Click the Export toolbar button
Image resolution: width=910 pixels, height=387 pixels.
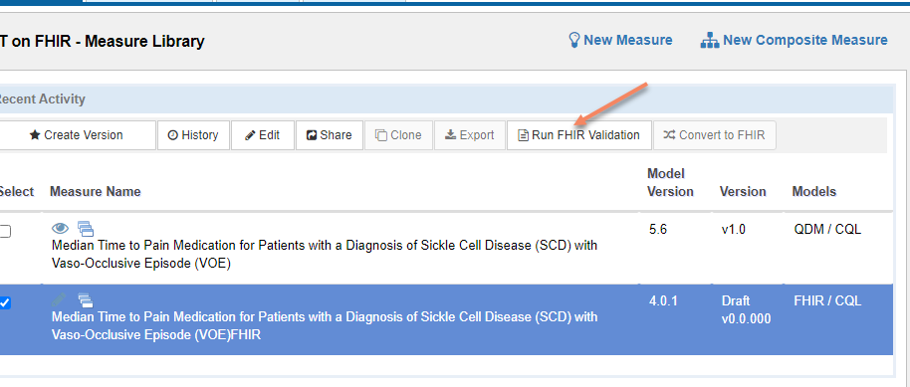point(470,135)
